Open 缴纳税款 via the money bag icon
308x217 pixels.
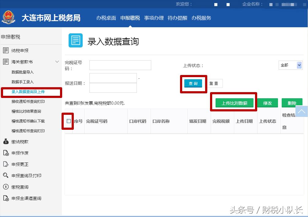[6, 141]
